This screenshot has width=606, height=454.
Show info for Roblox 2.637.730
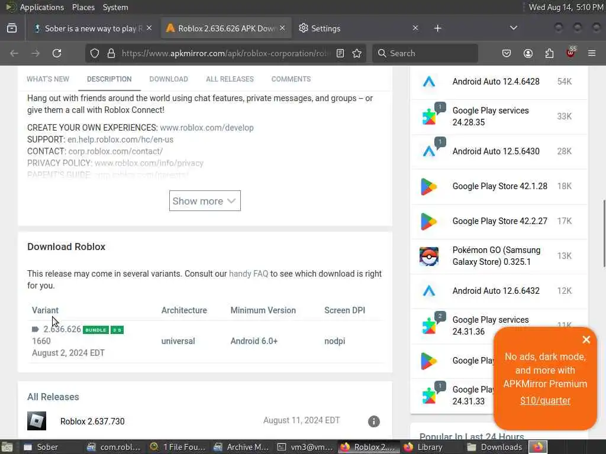pos(374,421)
